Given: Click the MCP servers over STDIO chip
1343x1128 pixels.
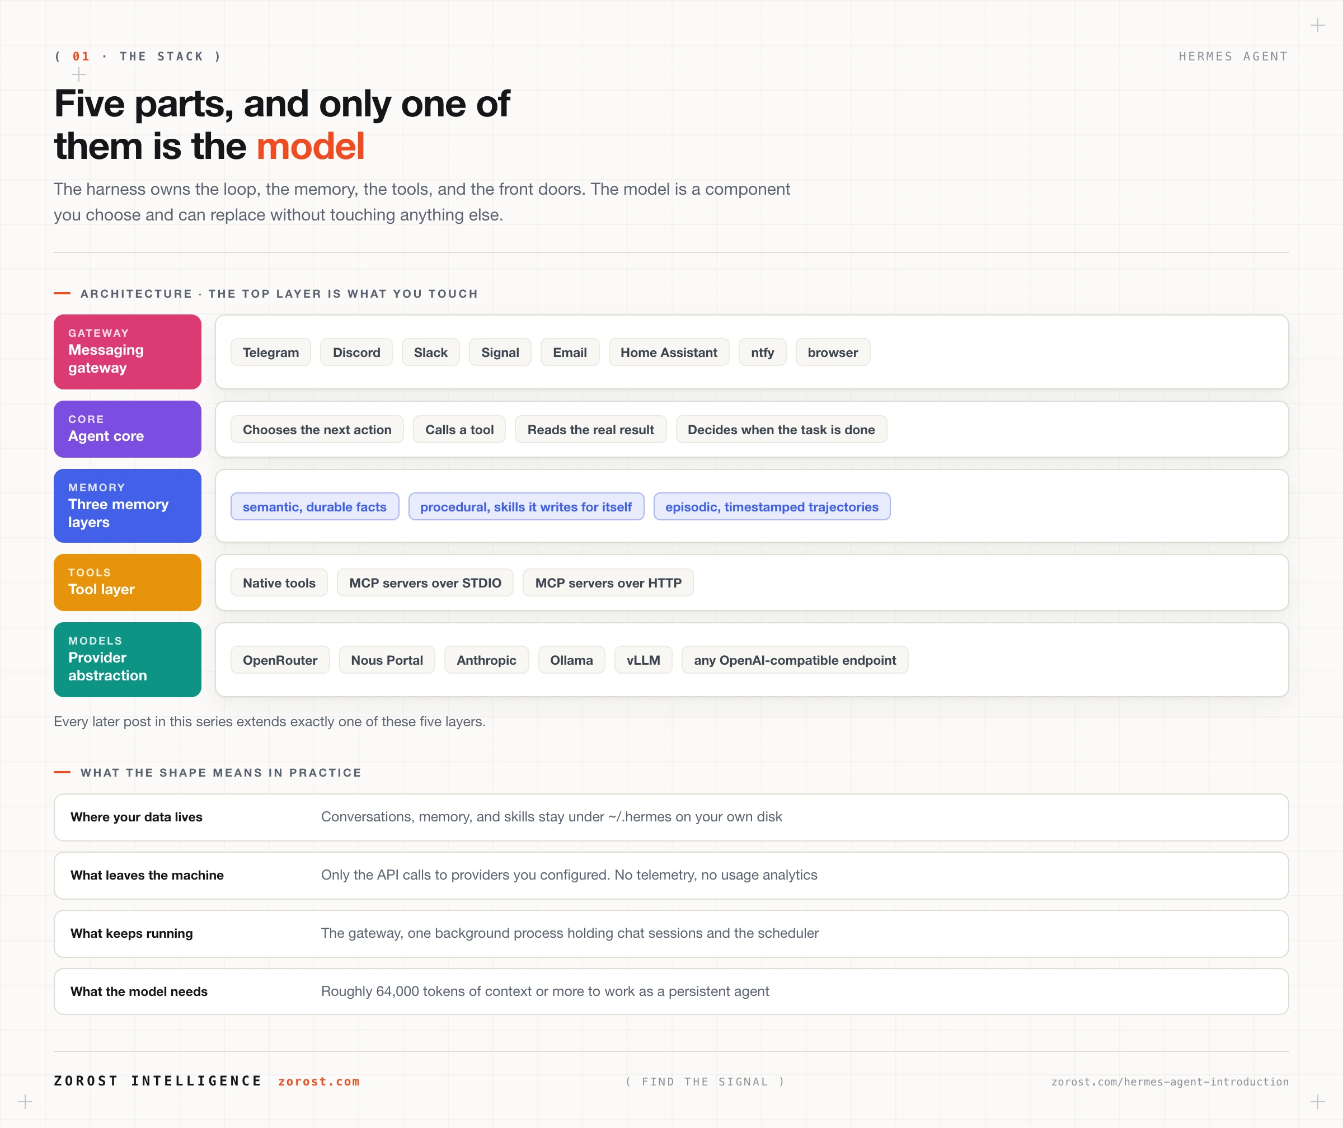Looking at the screenshot, I should (425, 582).
